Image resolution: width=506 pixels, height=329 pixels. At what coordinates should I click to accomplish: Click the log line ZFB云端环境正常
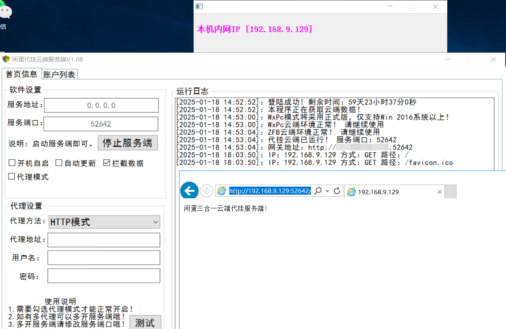click(278, 132)
